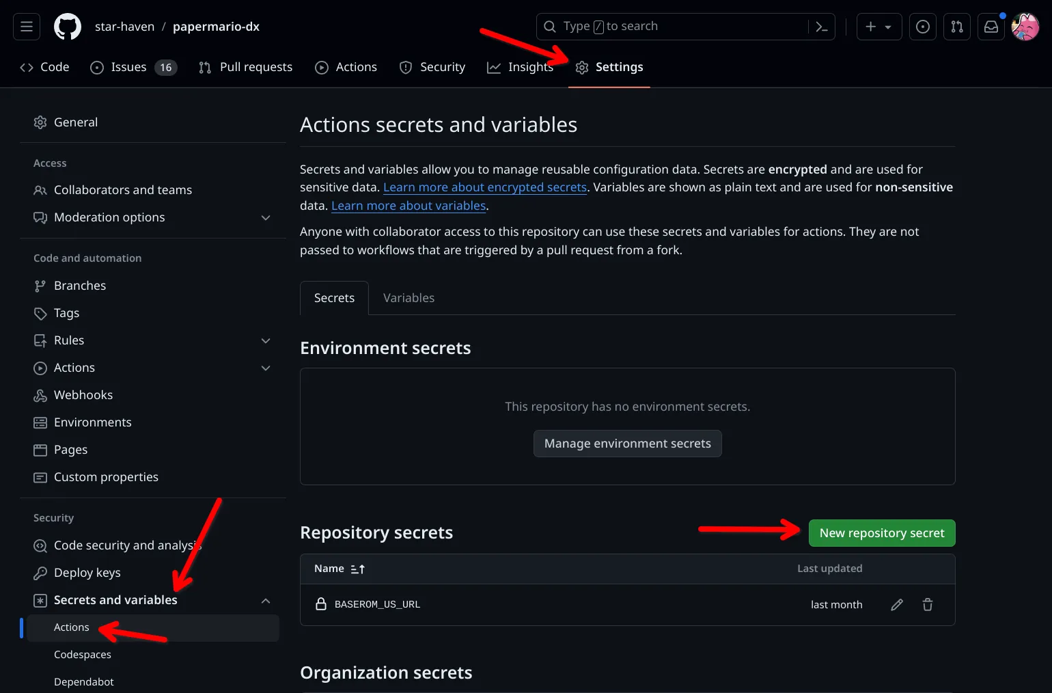Click Manage environment secrets button
Screen dimensions: 1052x693
point(627,444)
